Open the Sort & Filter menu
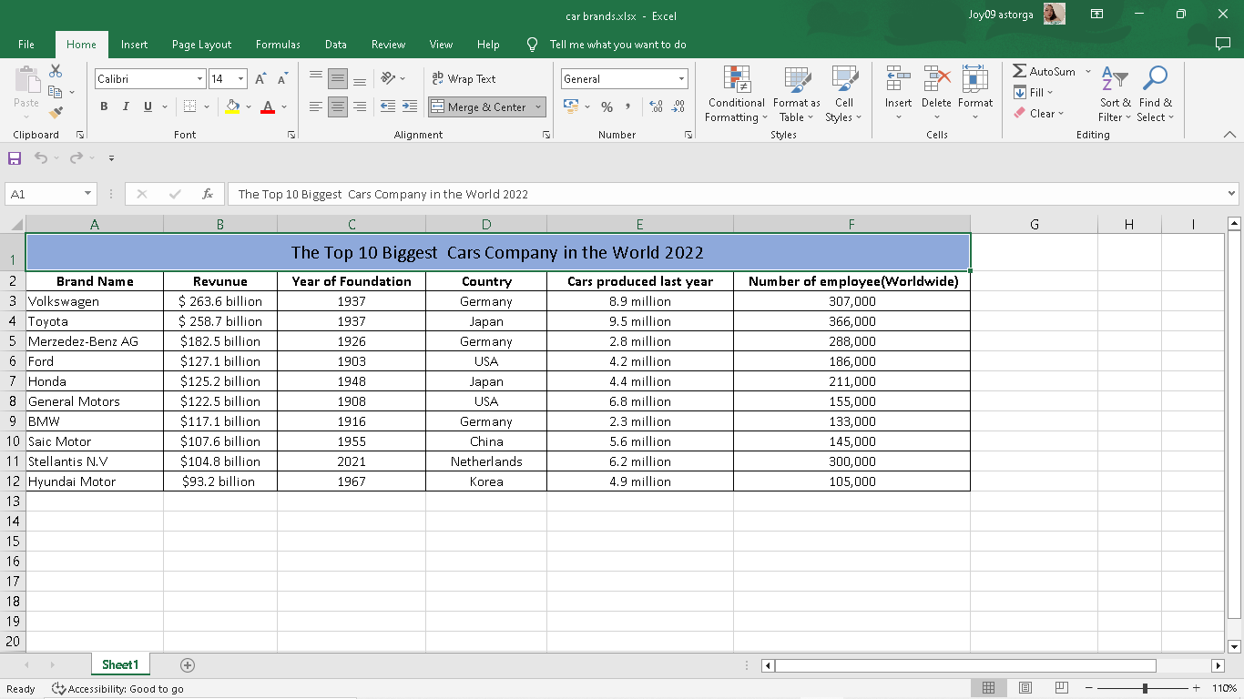 (1115, 94)
